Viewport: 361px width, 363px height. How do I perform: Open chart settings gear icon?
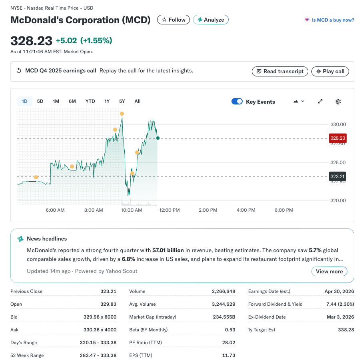pos(338,102)
